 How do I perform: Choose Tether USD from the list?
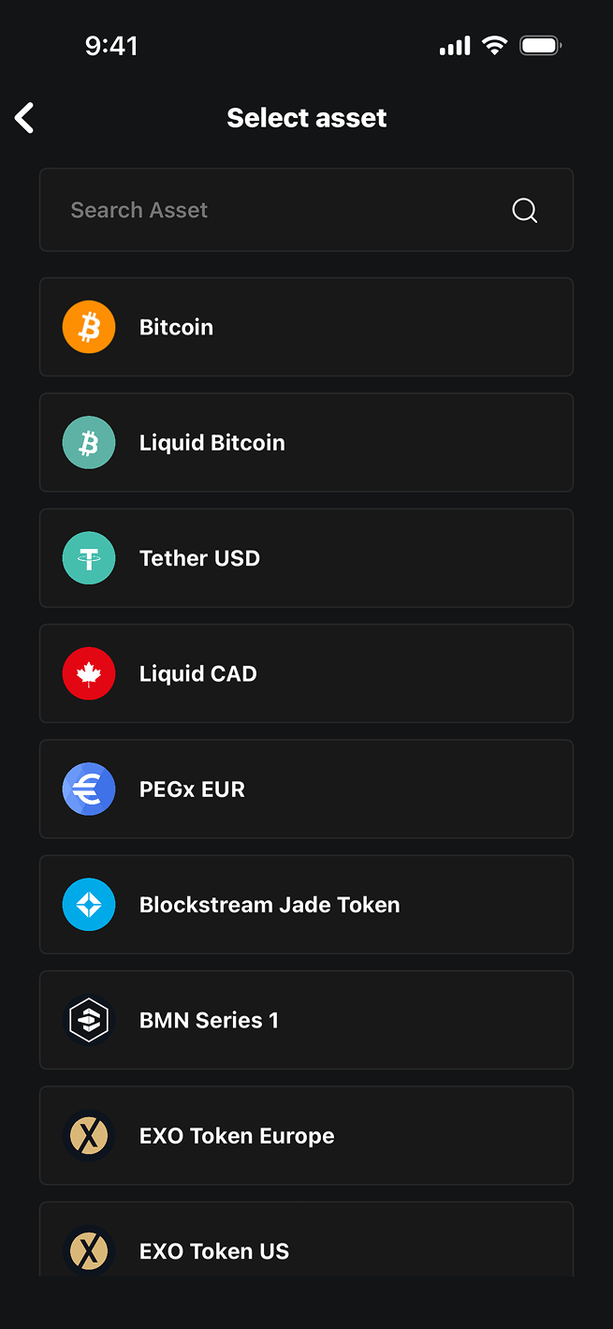click(x=307, y=557)
